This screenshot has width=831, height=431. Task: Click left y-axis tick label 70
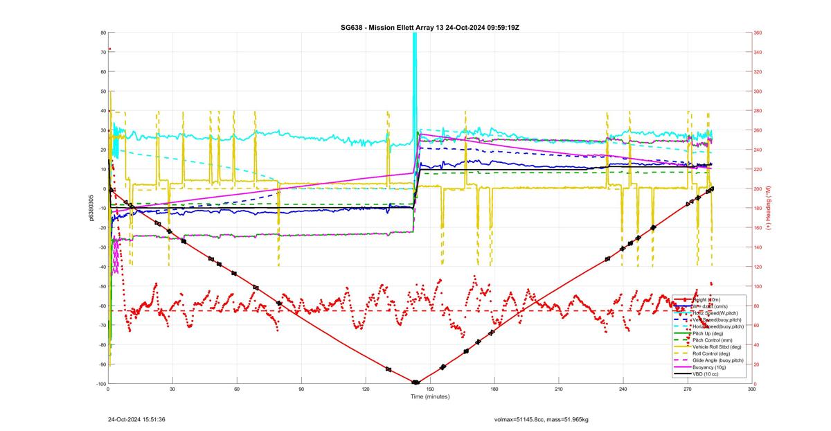click(x=103, y=52)
